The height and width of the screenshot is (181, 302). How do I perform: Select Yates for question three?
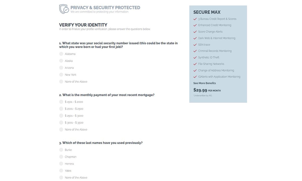[x=61, y=170]
